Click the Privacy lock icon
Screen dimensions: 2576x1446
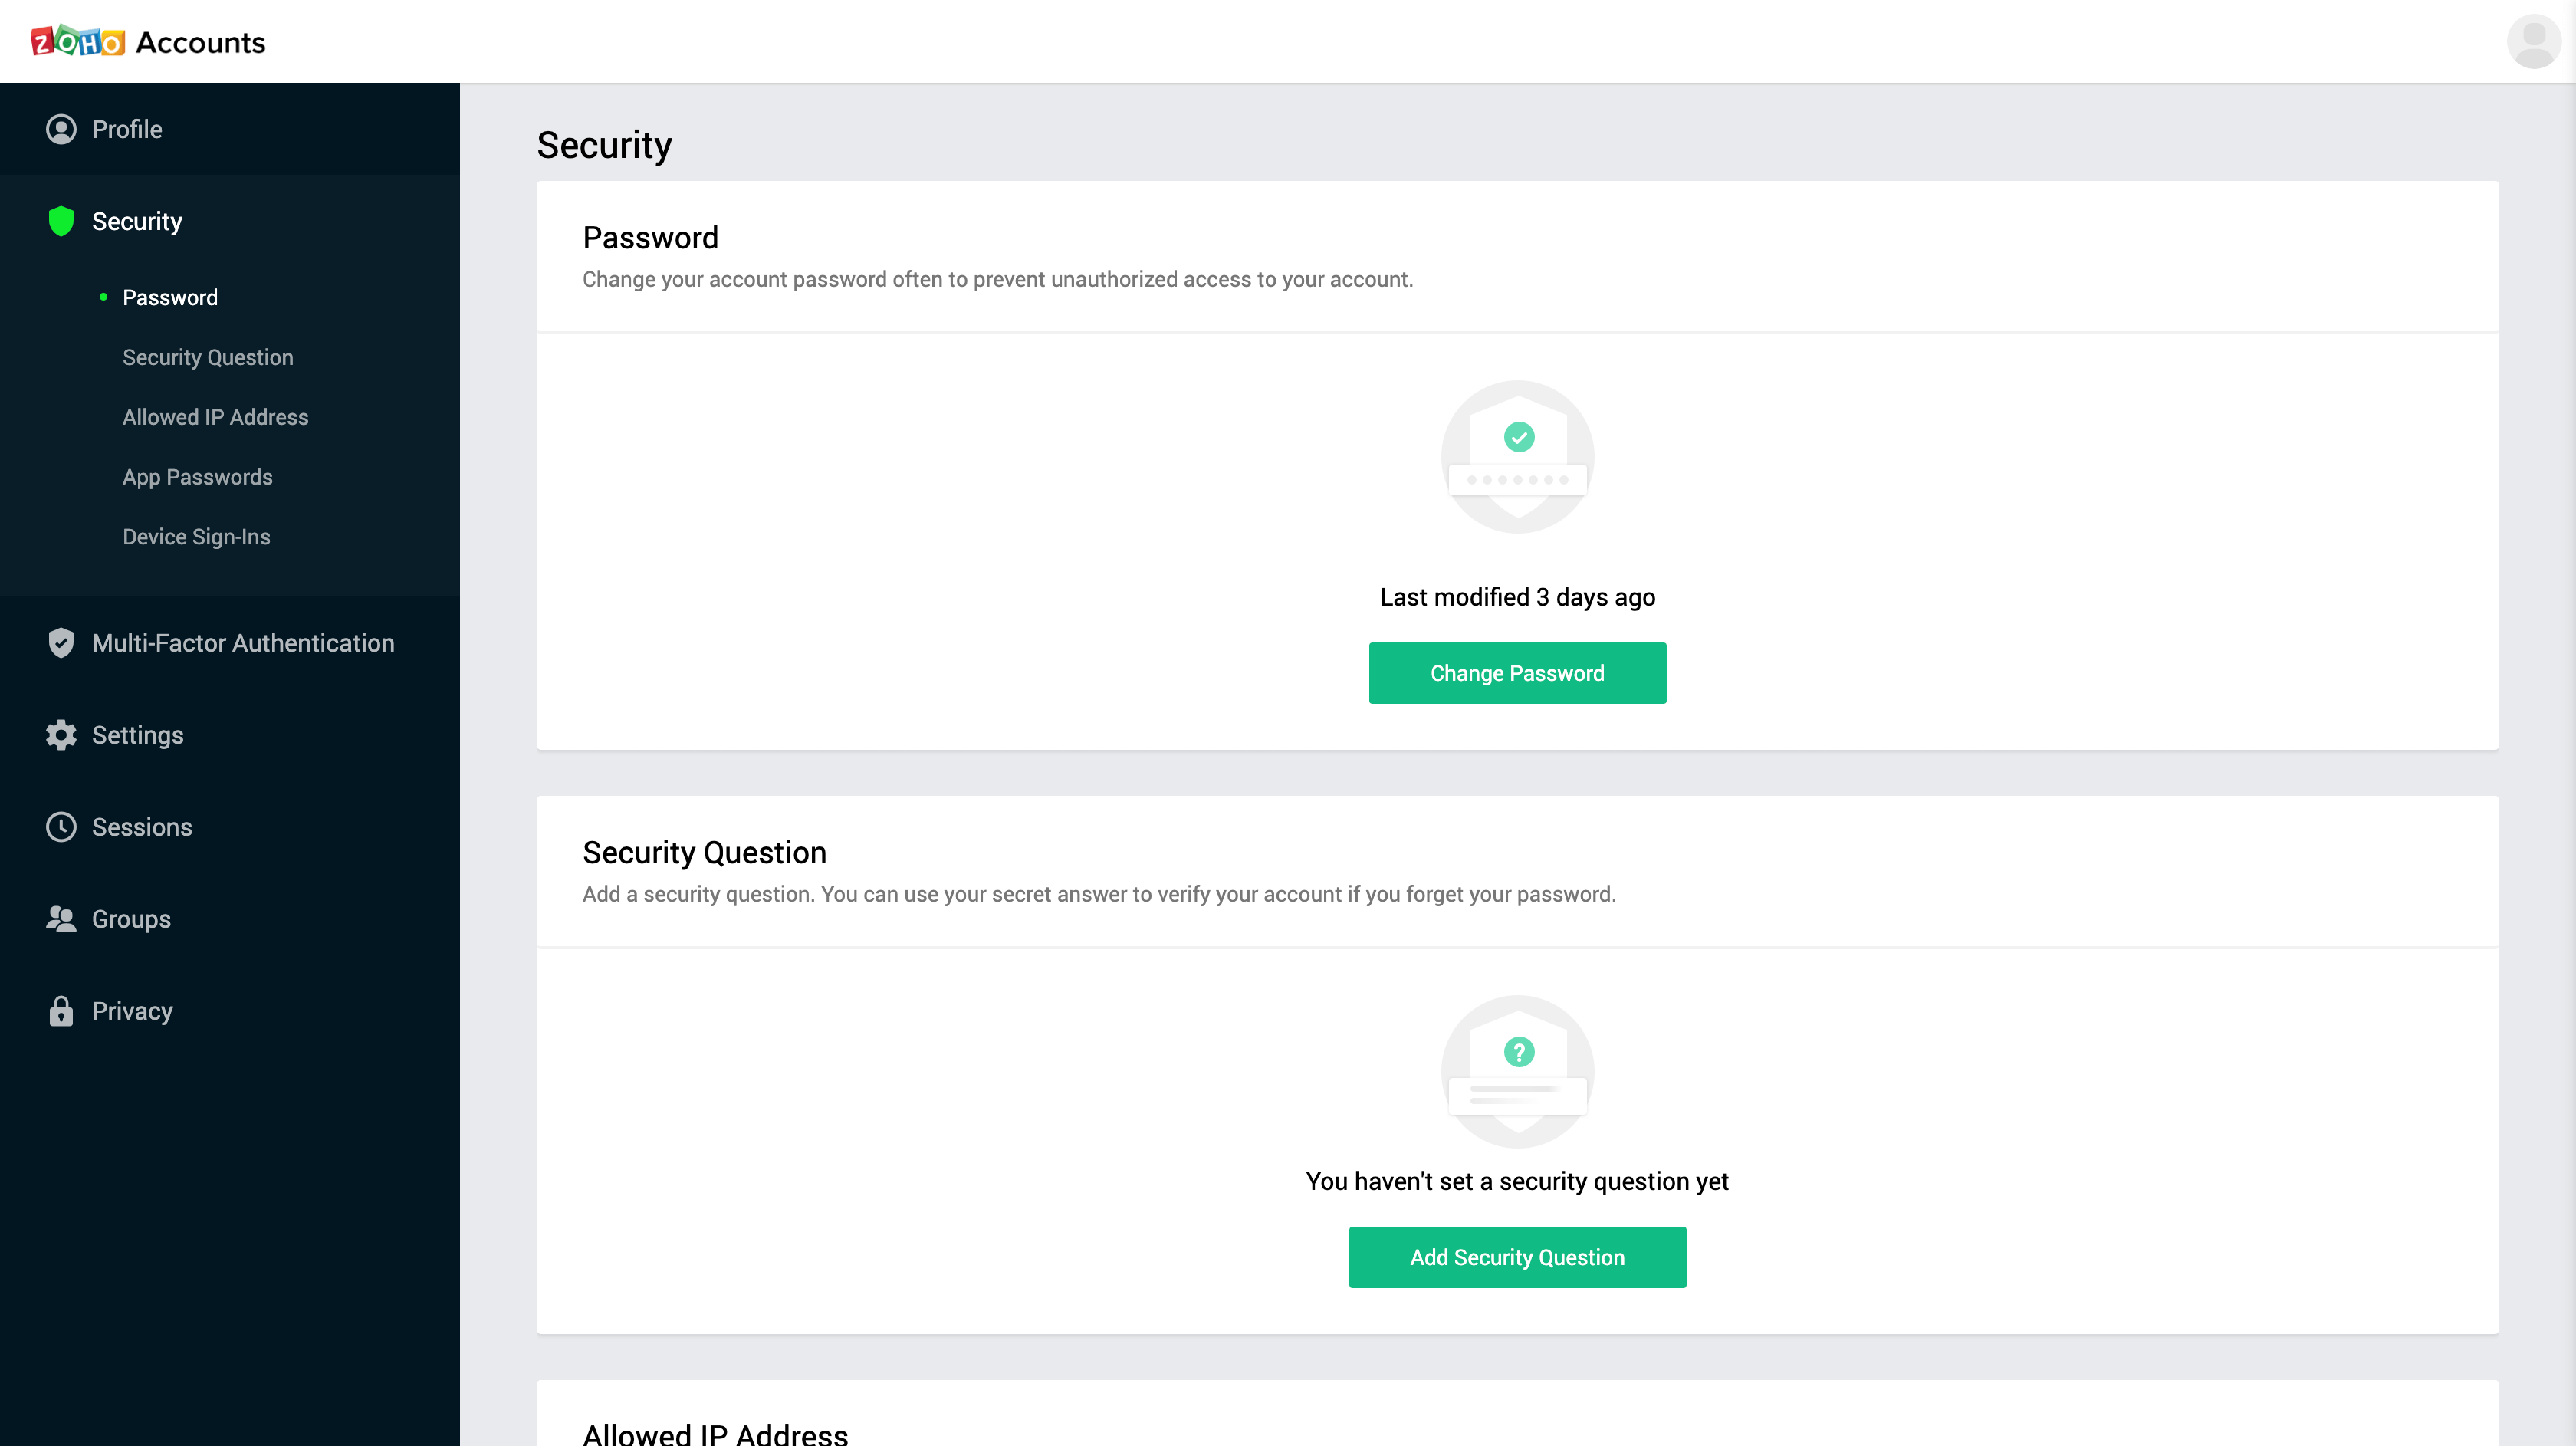point(61,1011)
